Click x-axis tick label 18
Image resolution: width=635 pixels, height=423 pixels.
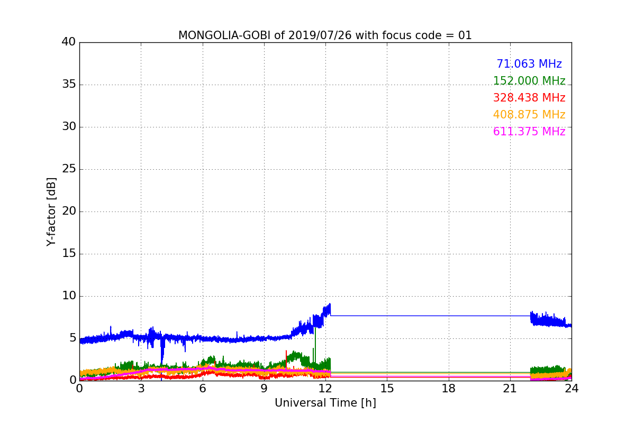pyautogui.click(x=448, y=388)
